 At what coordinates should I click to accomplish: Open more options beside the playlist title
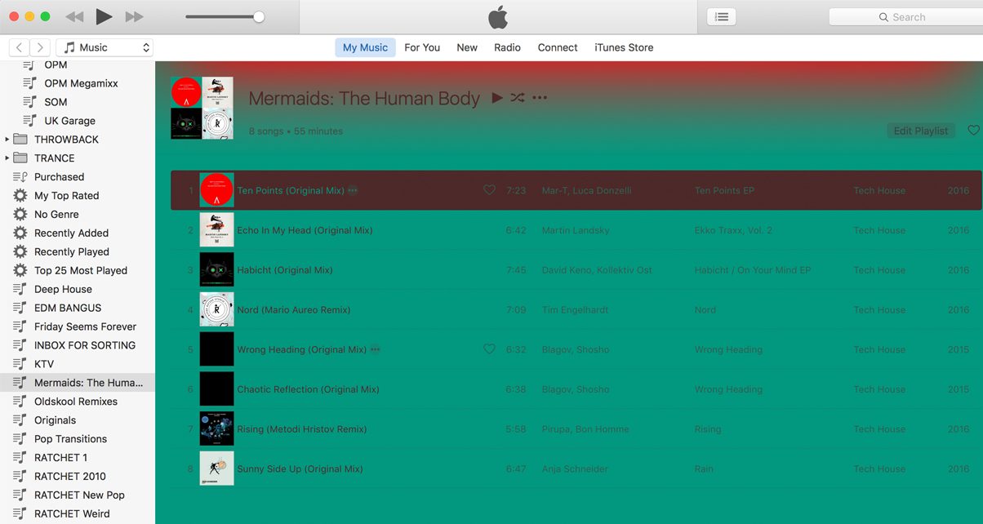click(x=540, y=98)
